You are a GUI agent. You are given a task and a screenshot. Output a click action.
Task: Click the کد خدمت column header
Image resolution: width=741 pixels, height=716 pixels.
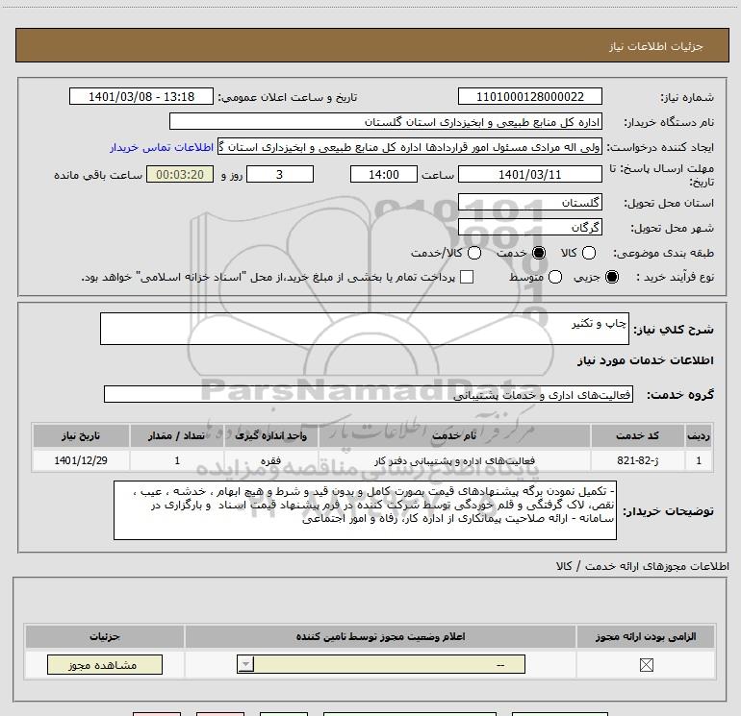[637, 435]
